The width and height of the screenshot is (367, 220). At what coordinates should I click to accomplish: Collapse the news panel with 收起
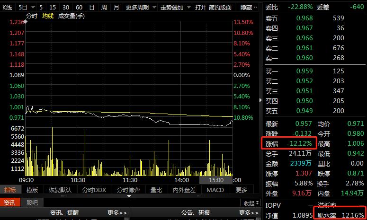point(250,202)
